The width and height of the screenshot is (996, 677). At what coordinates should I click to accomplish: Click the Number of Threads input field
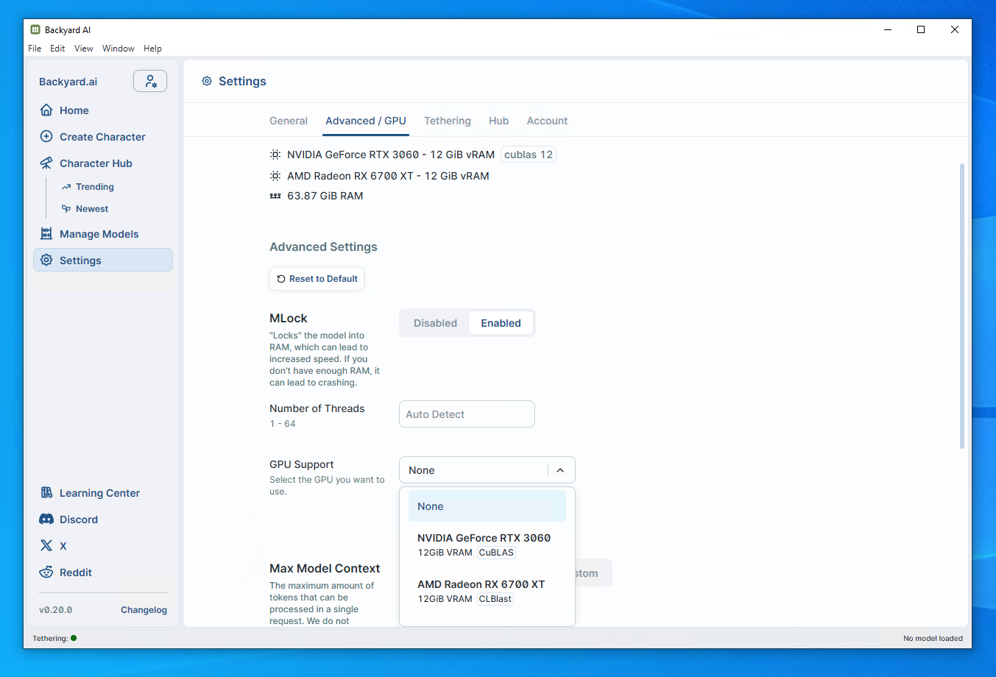click(467, 414)
